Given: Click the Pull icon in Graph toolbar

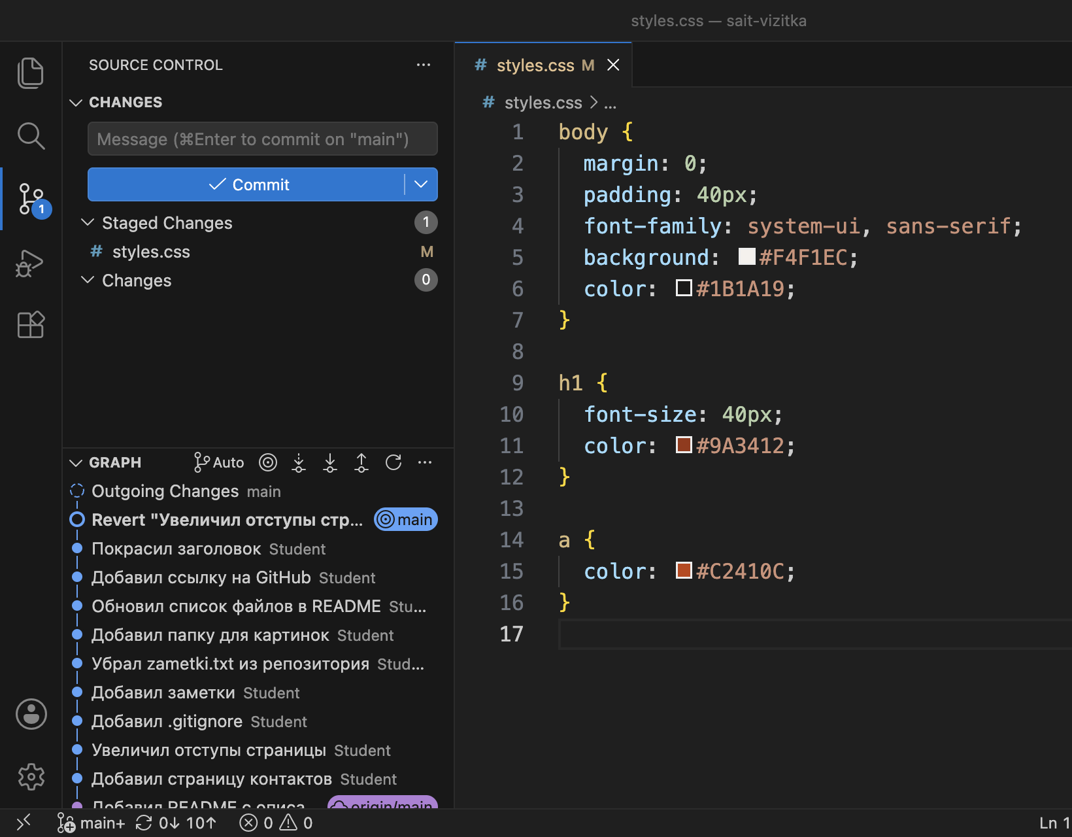Looking at the screenshot, I should [330, 462].
